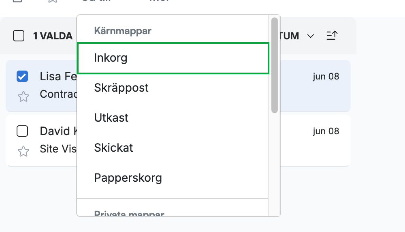The image size is (405, 232).
Task: Choose Skräppost from the folder list
Action: point(173,88)
